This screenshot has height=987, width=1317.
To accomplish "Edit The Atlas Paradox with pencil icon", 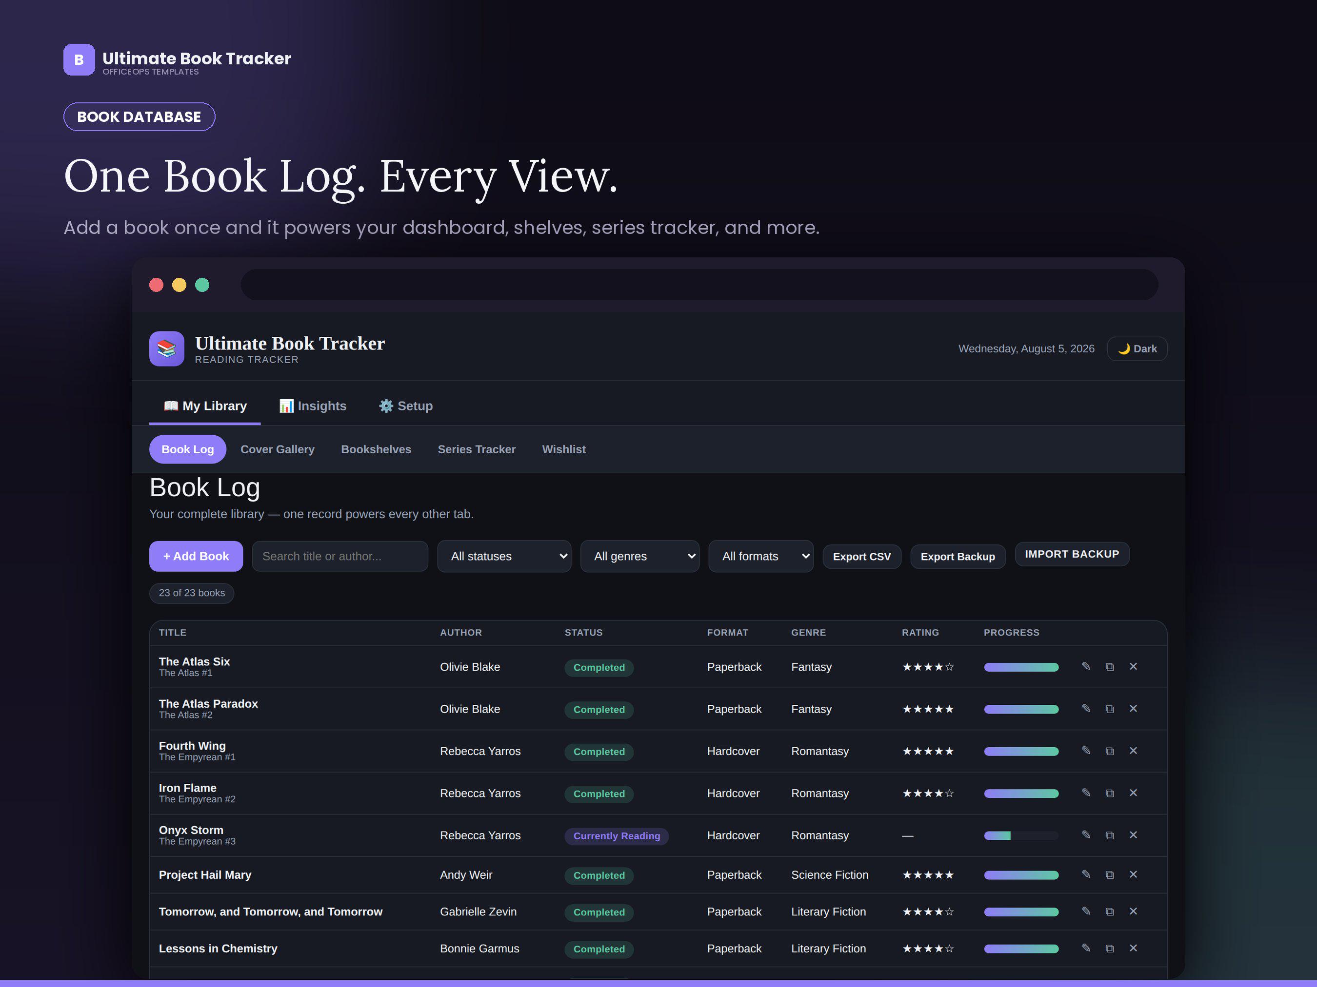I will 1086,709.
